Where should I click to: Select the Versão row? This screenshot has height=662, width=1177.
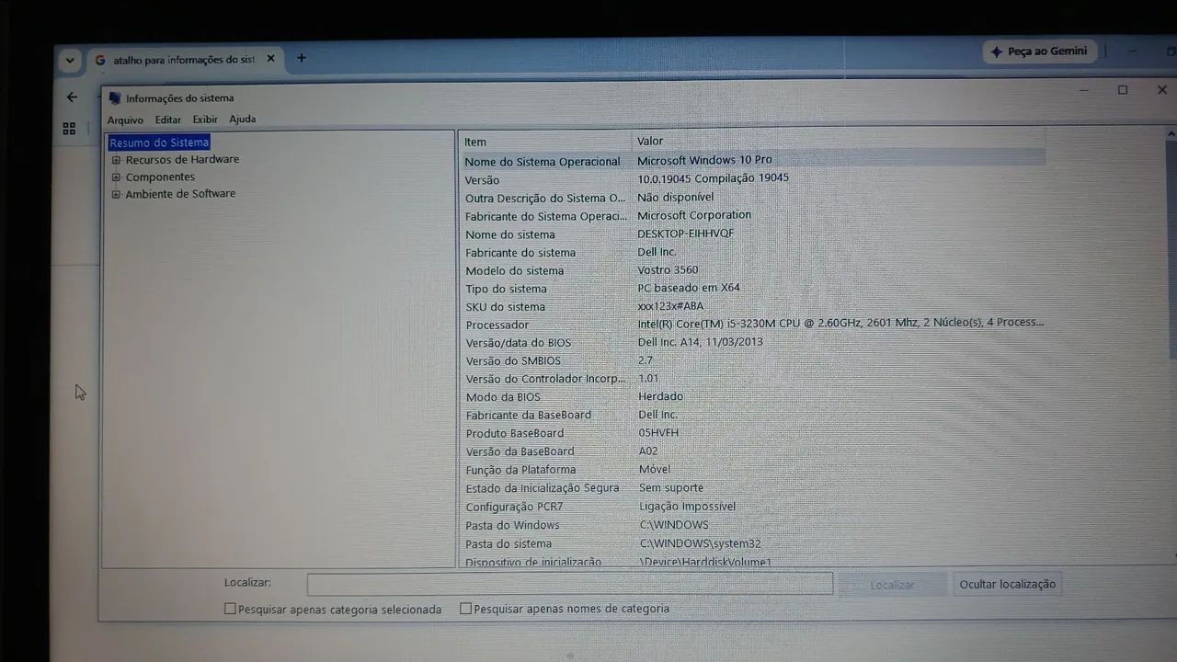click(x=752, y=179)
